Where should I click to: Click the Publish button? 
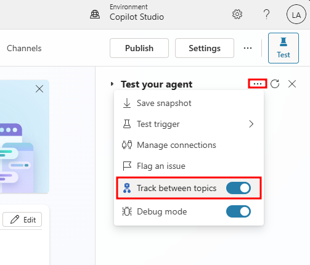tap(139, 48)
